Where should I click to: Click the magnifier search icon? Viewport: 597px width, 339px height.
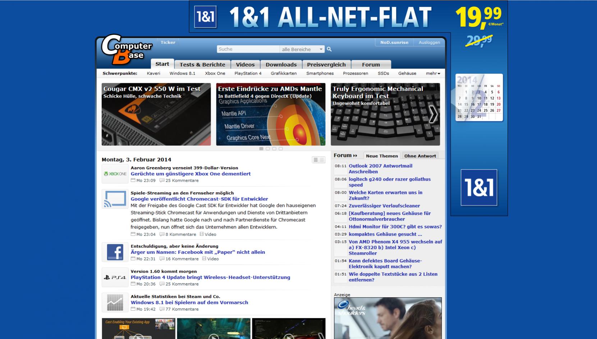coord(329,49)
